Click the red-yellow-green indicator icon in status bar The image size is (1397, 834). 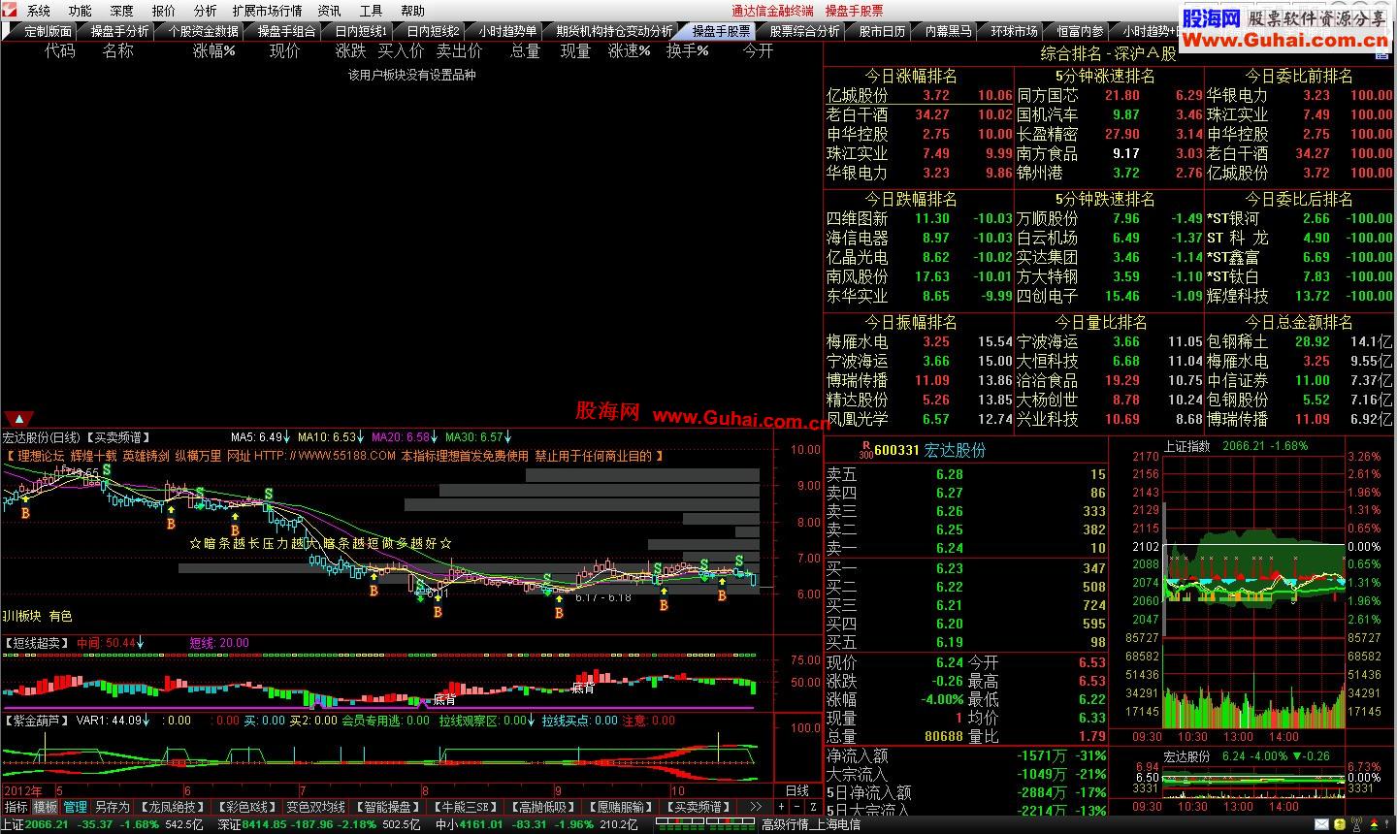coord(1374,824)
